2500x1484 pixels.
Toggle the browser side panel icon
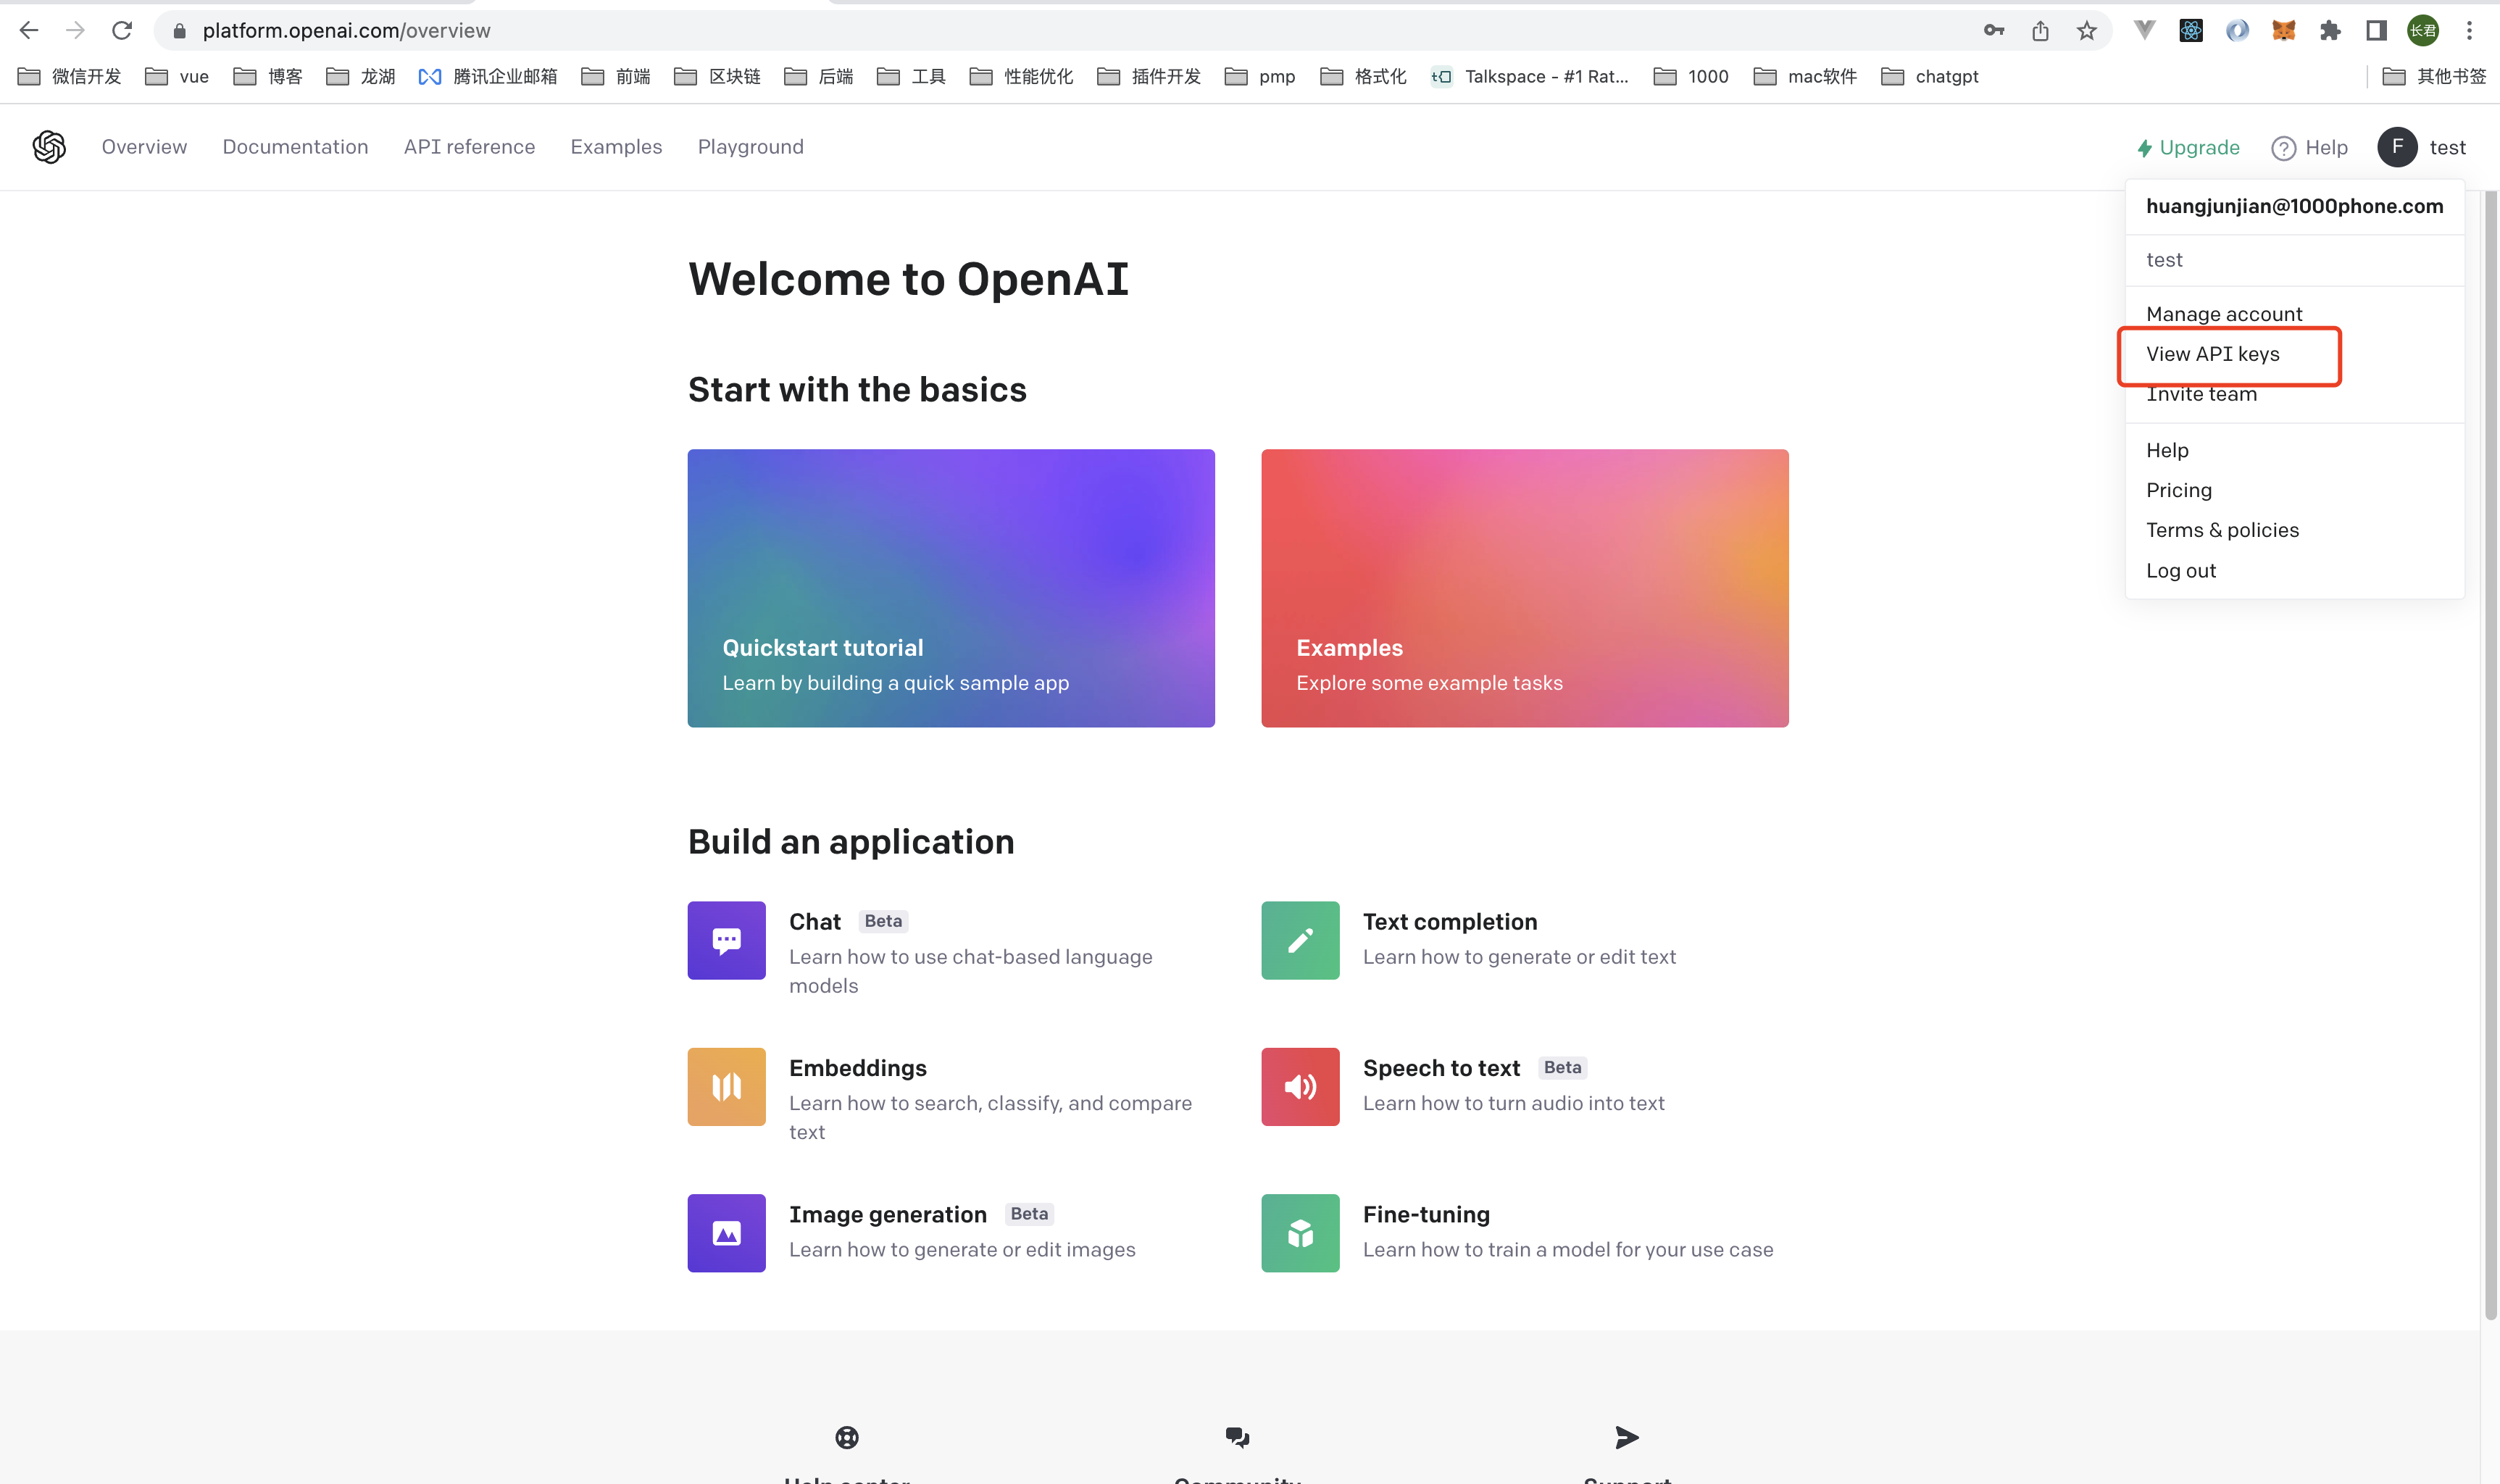(x=2377, y=31)
